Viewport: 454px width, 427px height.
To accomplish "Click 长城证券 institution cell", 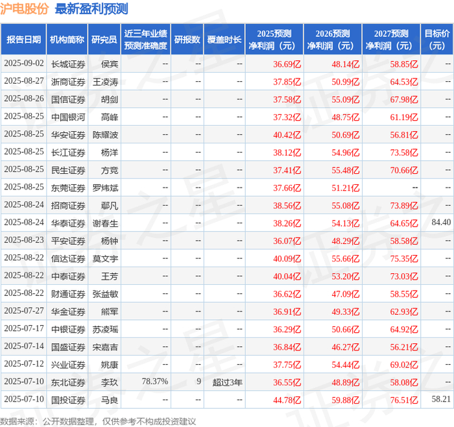I will [x=68, y=64].
